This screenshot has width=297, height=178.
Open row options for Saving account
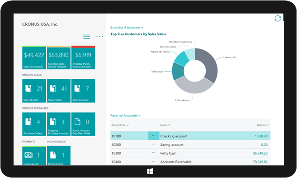pyautogui.click(x=153, y=144)
